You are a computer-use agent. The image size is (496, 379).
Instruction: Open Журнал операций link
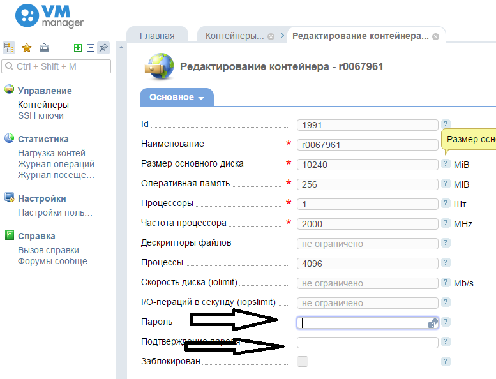pos(56,164)
